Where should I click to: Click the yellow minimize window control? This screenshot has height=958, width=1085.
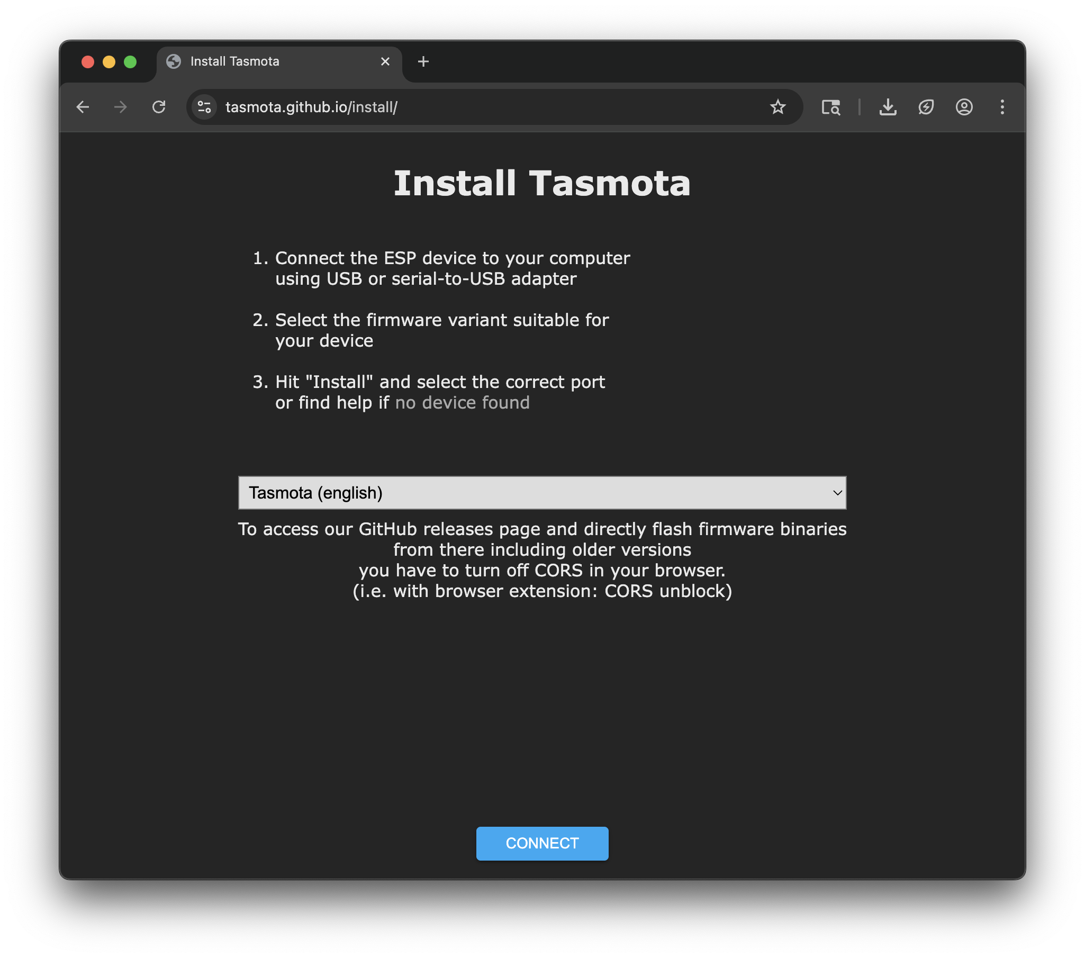(x=109, y=61)
